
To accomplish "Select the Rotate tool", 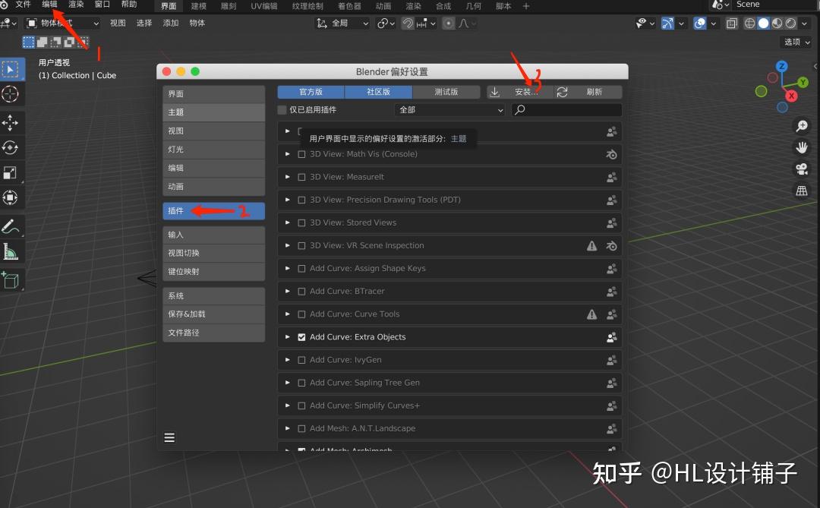I will [x=11, y=147].
